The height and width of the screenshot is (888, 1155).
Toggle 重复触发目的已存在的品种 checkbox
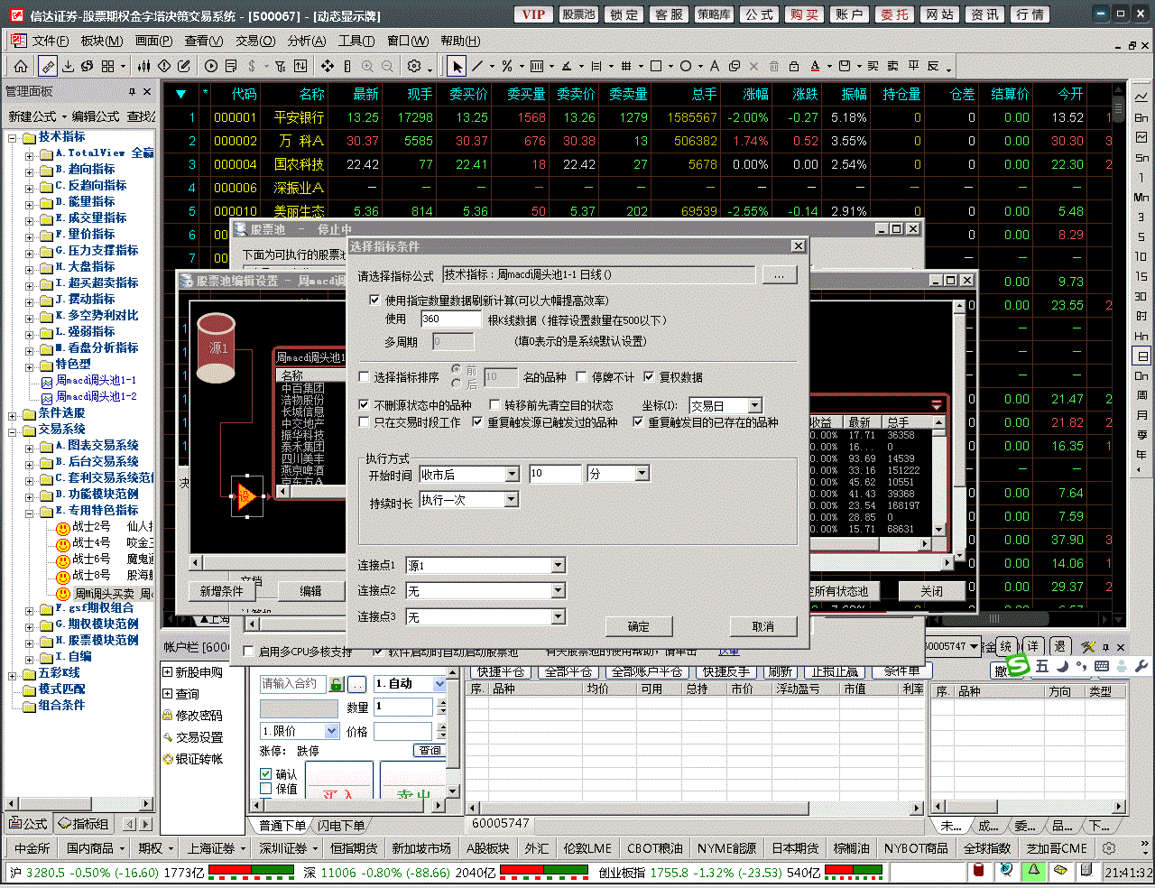[x=638, y=421]
